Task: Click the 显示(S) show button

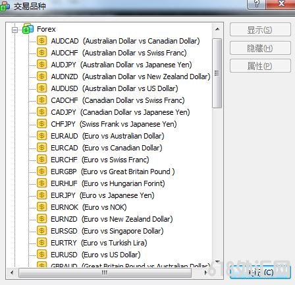Action: pyautogui.click(x=260, y=30)
